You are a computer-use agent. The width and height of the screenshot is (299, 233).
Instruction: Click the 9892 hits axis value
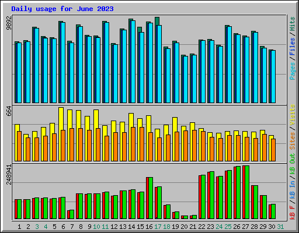(9, 23)
